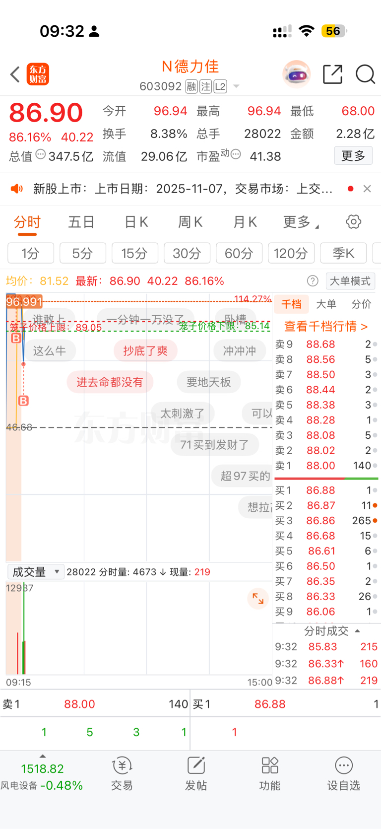This screenshot has width=381, height=829.
Task: Tap the L2 level badge
Action: [220, 87]
